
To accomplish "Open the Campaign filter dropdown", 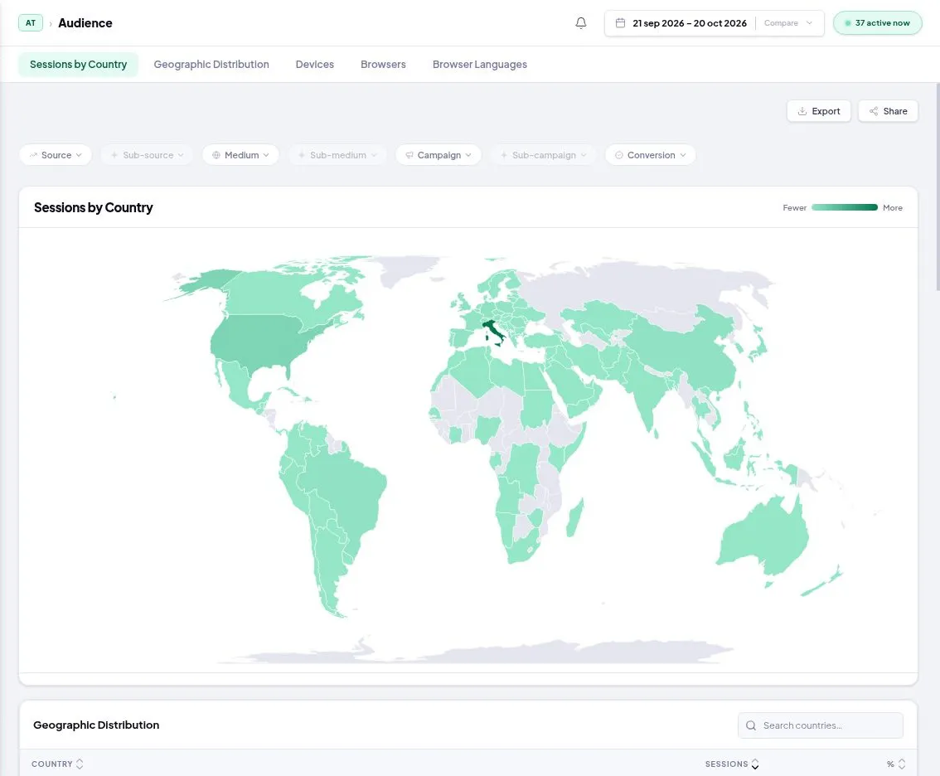I will pyautogui.click(x=439, y=155).
